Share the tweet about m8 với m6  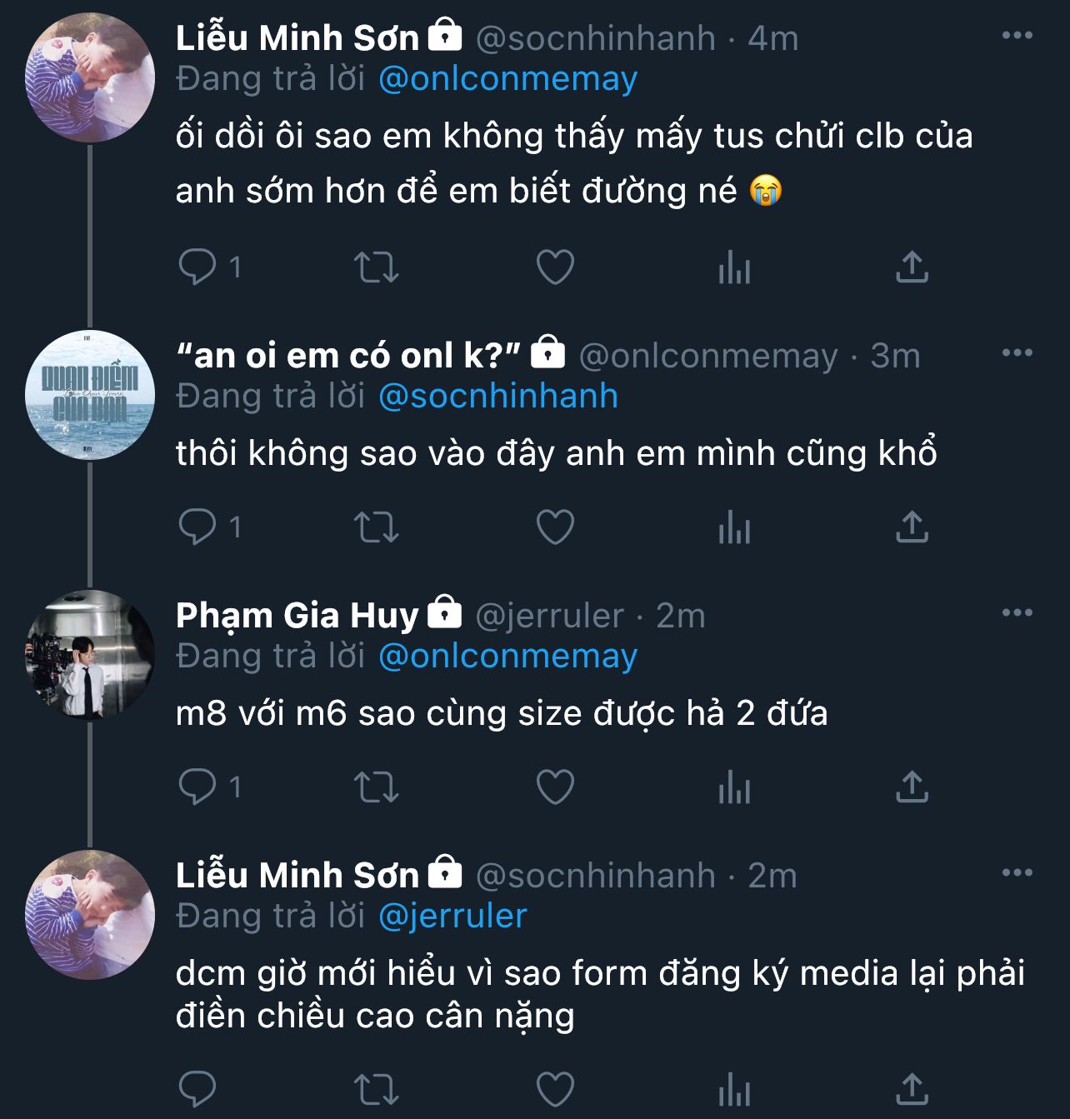(912, 787)
